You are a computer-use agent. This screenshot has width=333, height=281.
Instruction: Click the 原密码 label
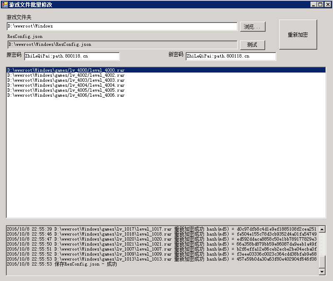pyautogui.click(x=14, y=55)
